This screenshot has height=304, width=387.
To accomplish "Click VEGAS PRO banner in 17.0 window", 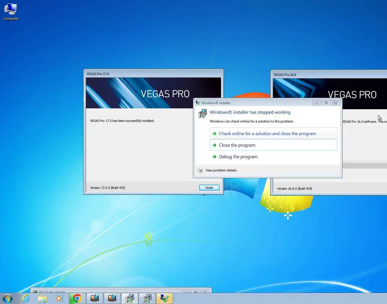I will (x=154, y=93).
